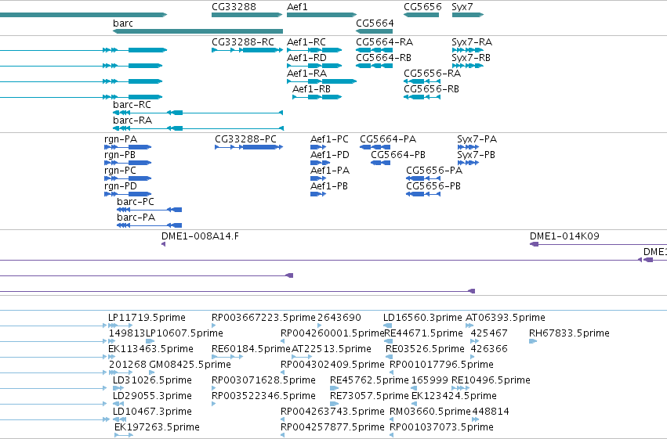Select transcript CG33288-RC
Image resolution: width=667 pixels, height=439 pixels.
tap(247, 50)
